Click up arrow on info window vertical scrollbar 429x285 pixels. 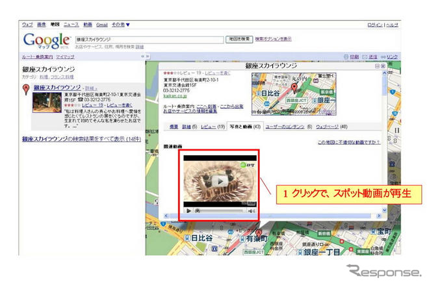click(384, 73)
